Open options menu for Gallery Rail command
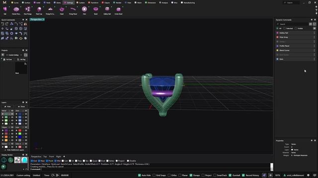Screen dimensions: 318x178 click(315, 33)
